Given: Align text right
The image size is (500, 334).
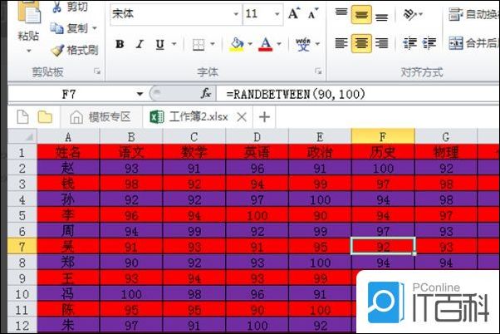Looking at the screenshot, I should (x=381, y=43).
